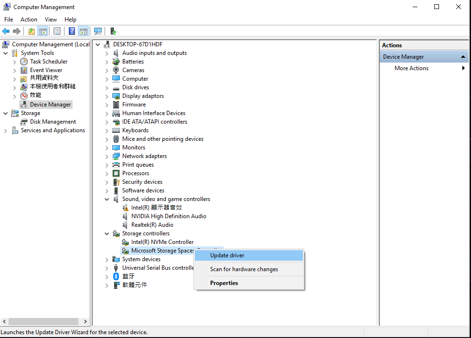Image resolution: width=471 pixels, height=338 pixels.
Task: Click the Properties toolbar icon
Action: coord(57,32)
